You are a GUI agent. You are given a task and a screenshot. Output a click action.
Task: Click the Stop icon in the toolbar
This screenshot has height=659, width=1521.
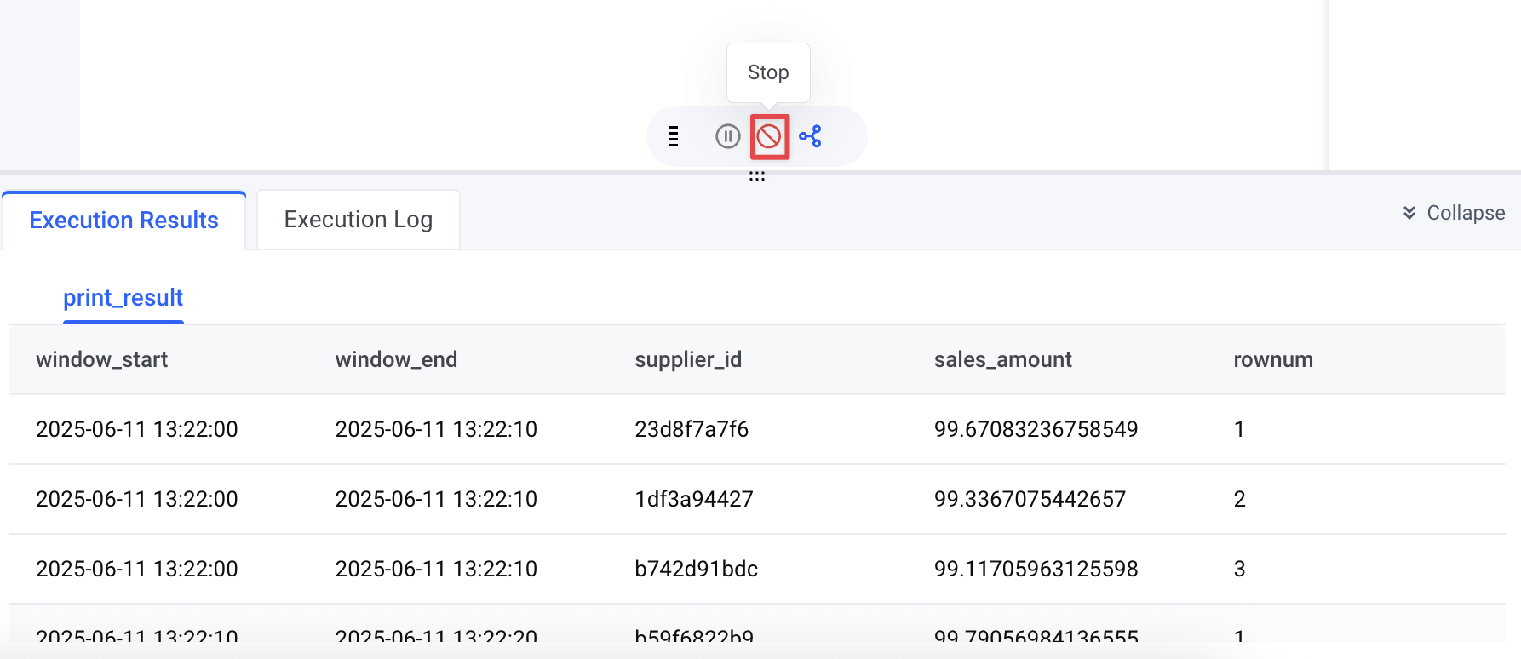(769, 136)
